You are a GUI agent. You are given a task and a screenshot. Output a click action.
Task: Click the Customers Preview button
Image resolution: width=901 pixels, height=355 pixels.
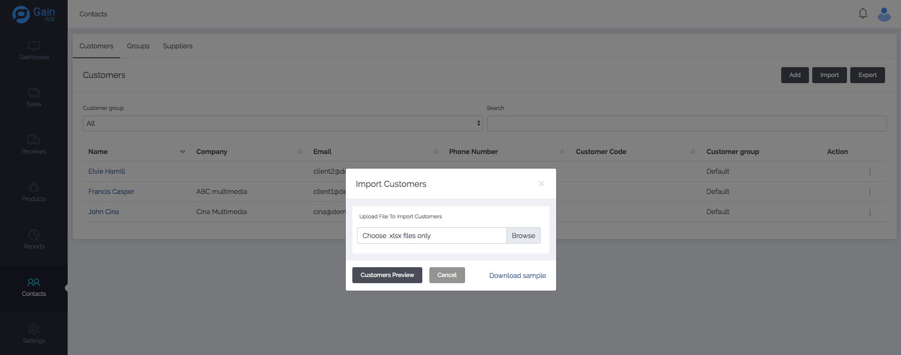point(387,275)
